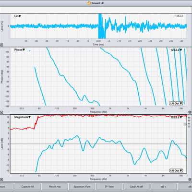This screenshot has width=192, height=192.
Task: Open the phase plot's gear settings
Action: pyautogui.click(x=190, y=112)
